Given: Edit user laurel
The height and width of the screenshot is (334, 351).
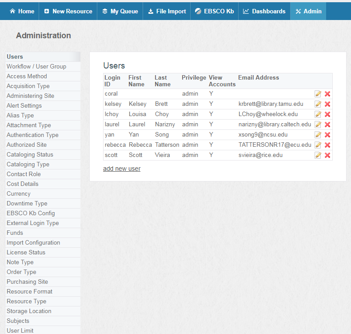Looking at the screenshot, I should 318,125.
